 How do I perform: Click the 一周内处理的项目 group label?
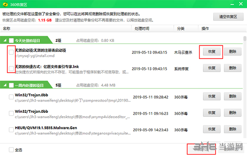[x=29, y=85]
